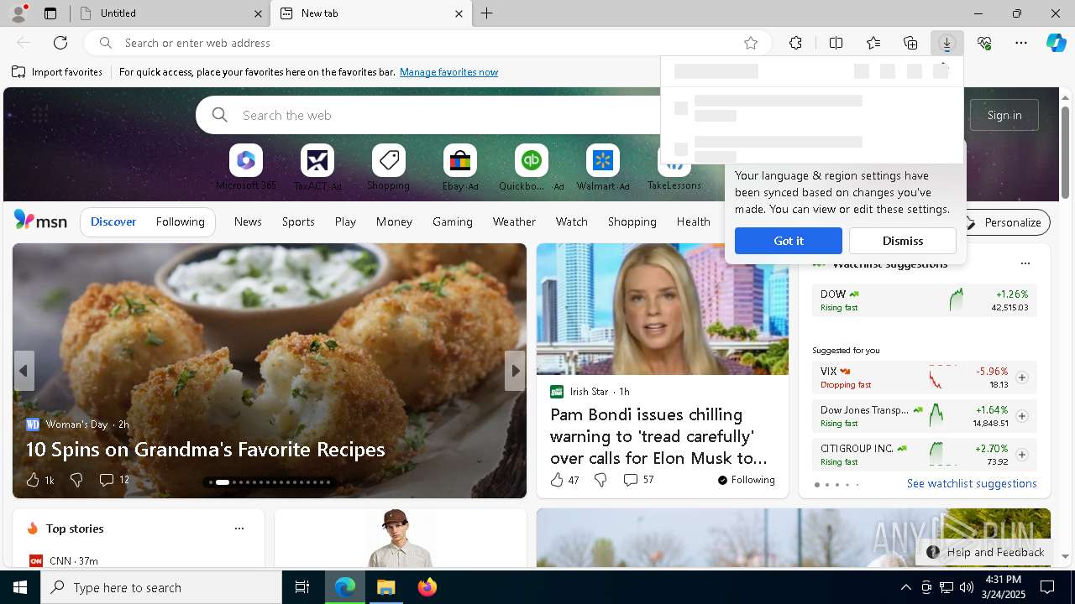
Task: Open Watchlist suggestions more options
Action: pos(1025,263)
